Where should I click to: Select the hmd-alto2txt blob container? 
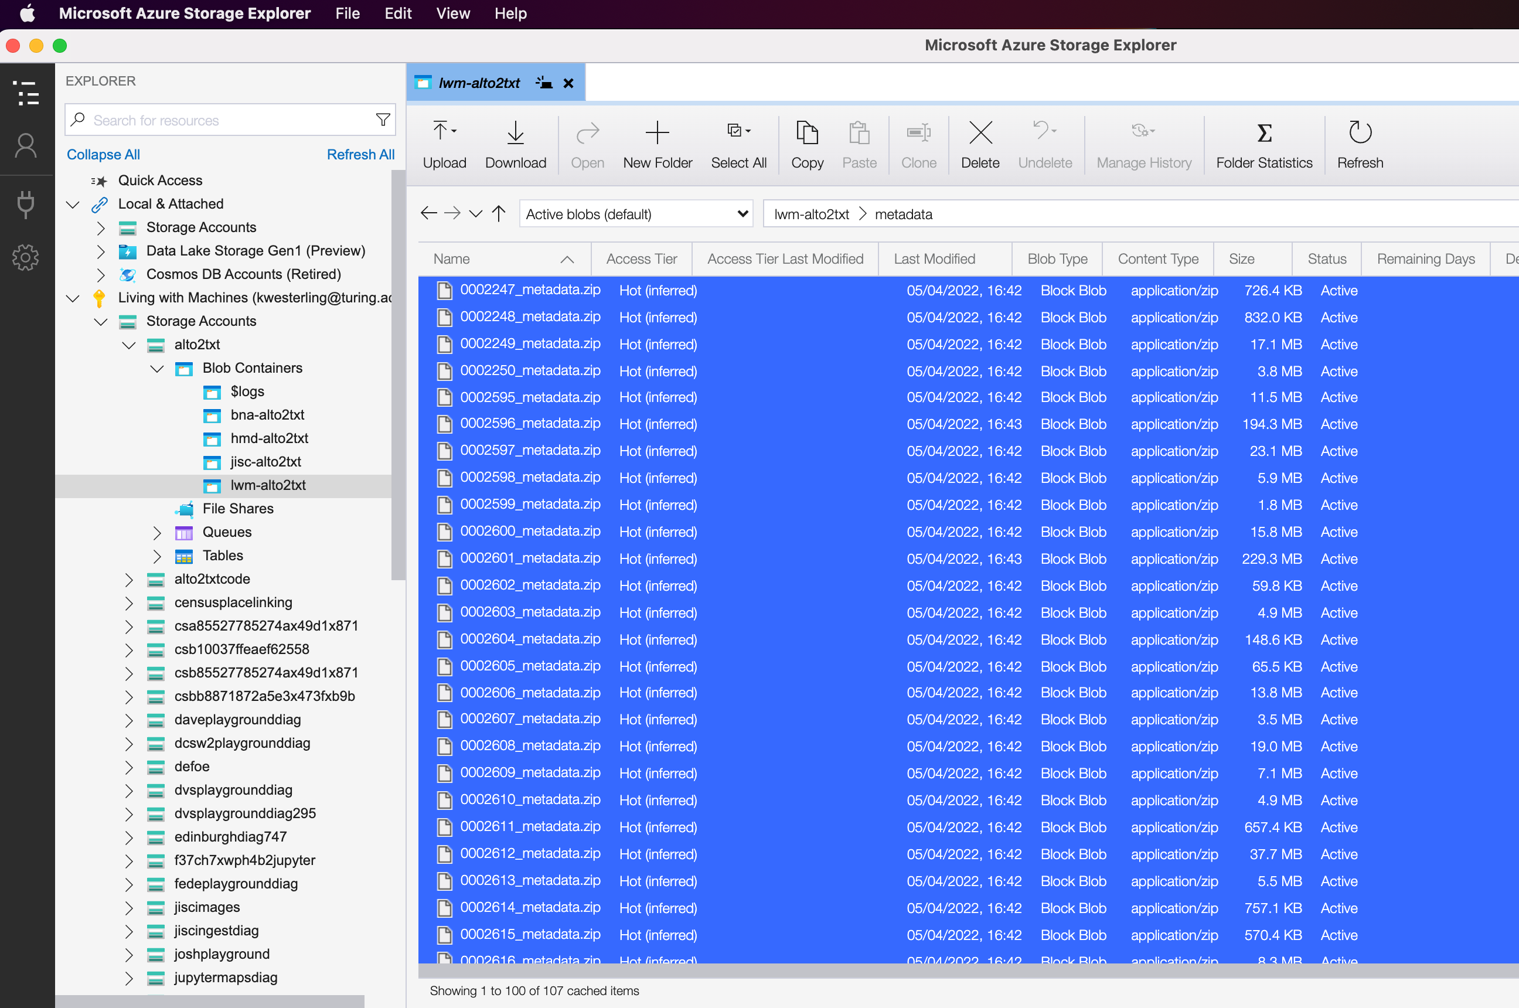270,438
